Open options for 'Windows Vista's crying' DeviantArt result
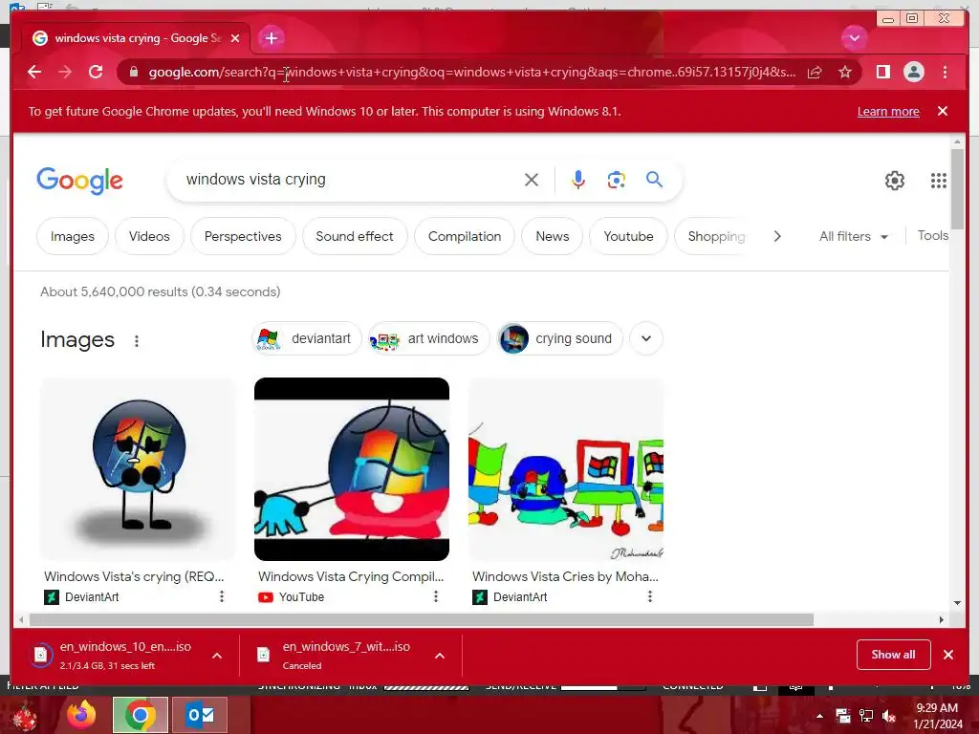Viewport: 979px width, 734px height. coord(221,596)
